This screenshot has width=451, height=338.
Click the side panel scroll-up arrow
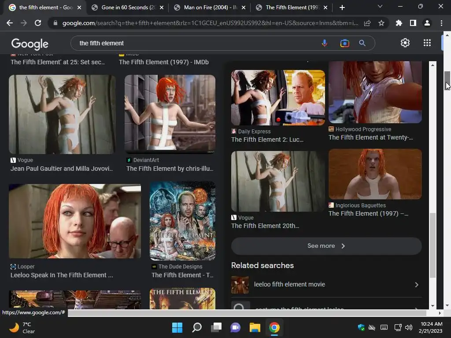(433, 65)
